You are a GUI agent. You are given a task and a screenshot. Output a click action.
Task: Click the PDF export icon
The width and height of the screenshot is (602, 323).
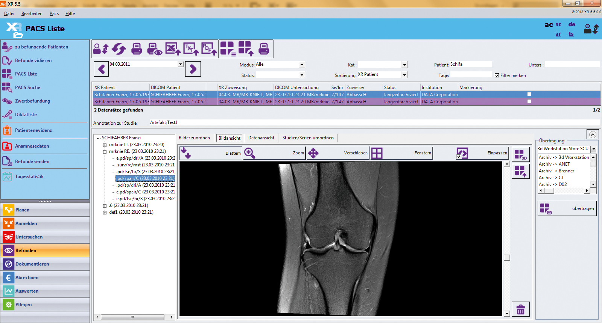(x=209, y=49)
